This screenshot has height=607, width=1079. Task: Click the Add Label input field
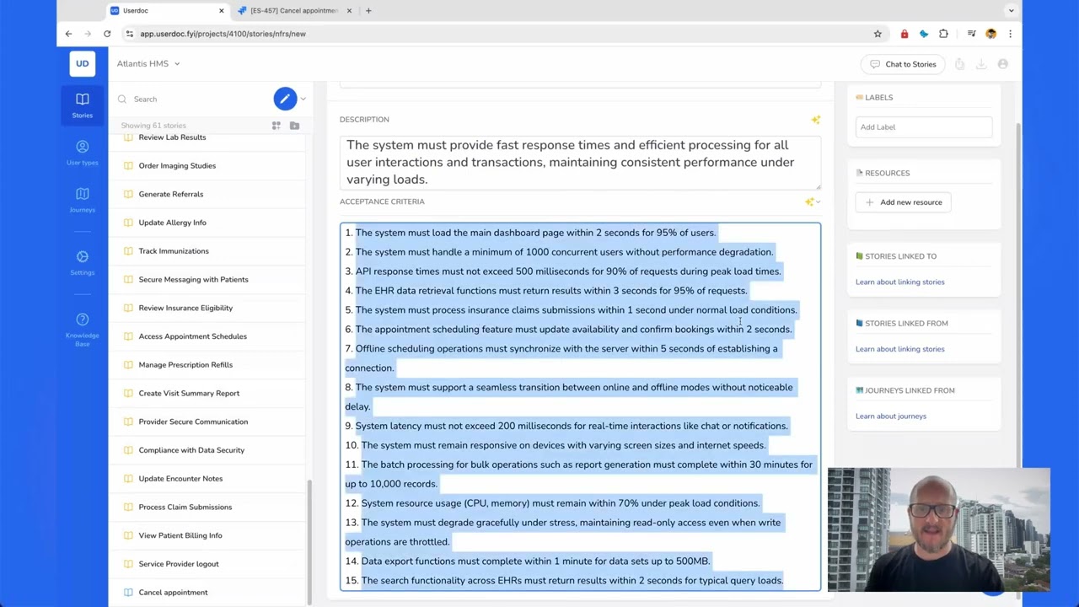point(924,127)
